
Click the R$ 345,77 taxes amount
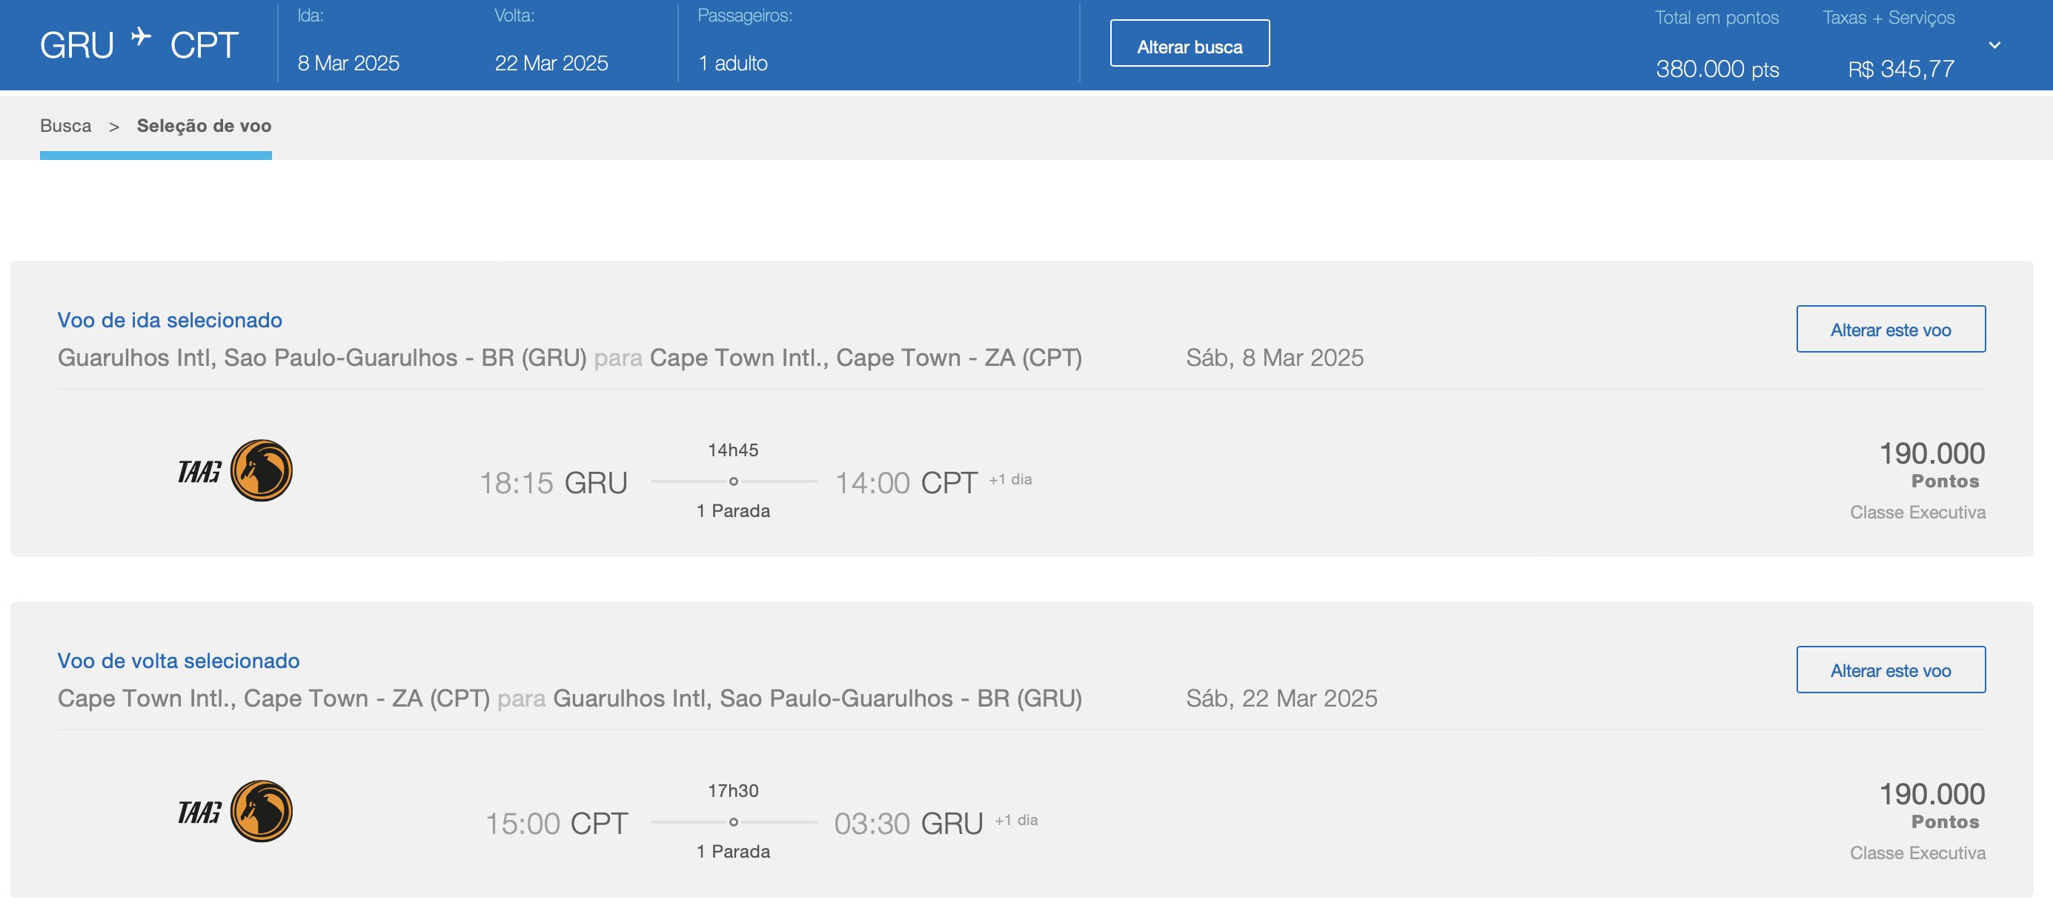click(1901, 70)
